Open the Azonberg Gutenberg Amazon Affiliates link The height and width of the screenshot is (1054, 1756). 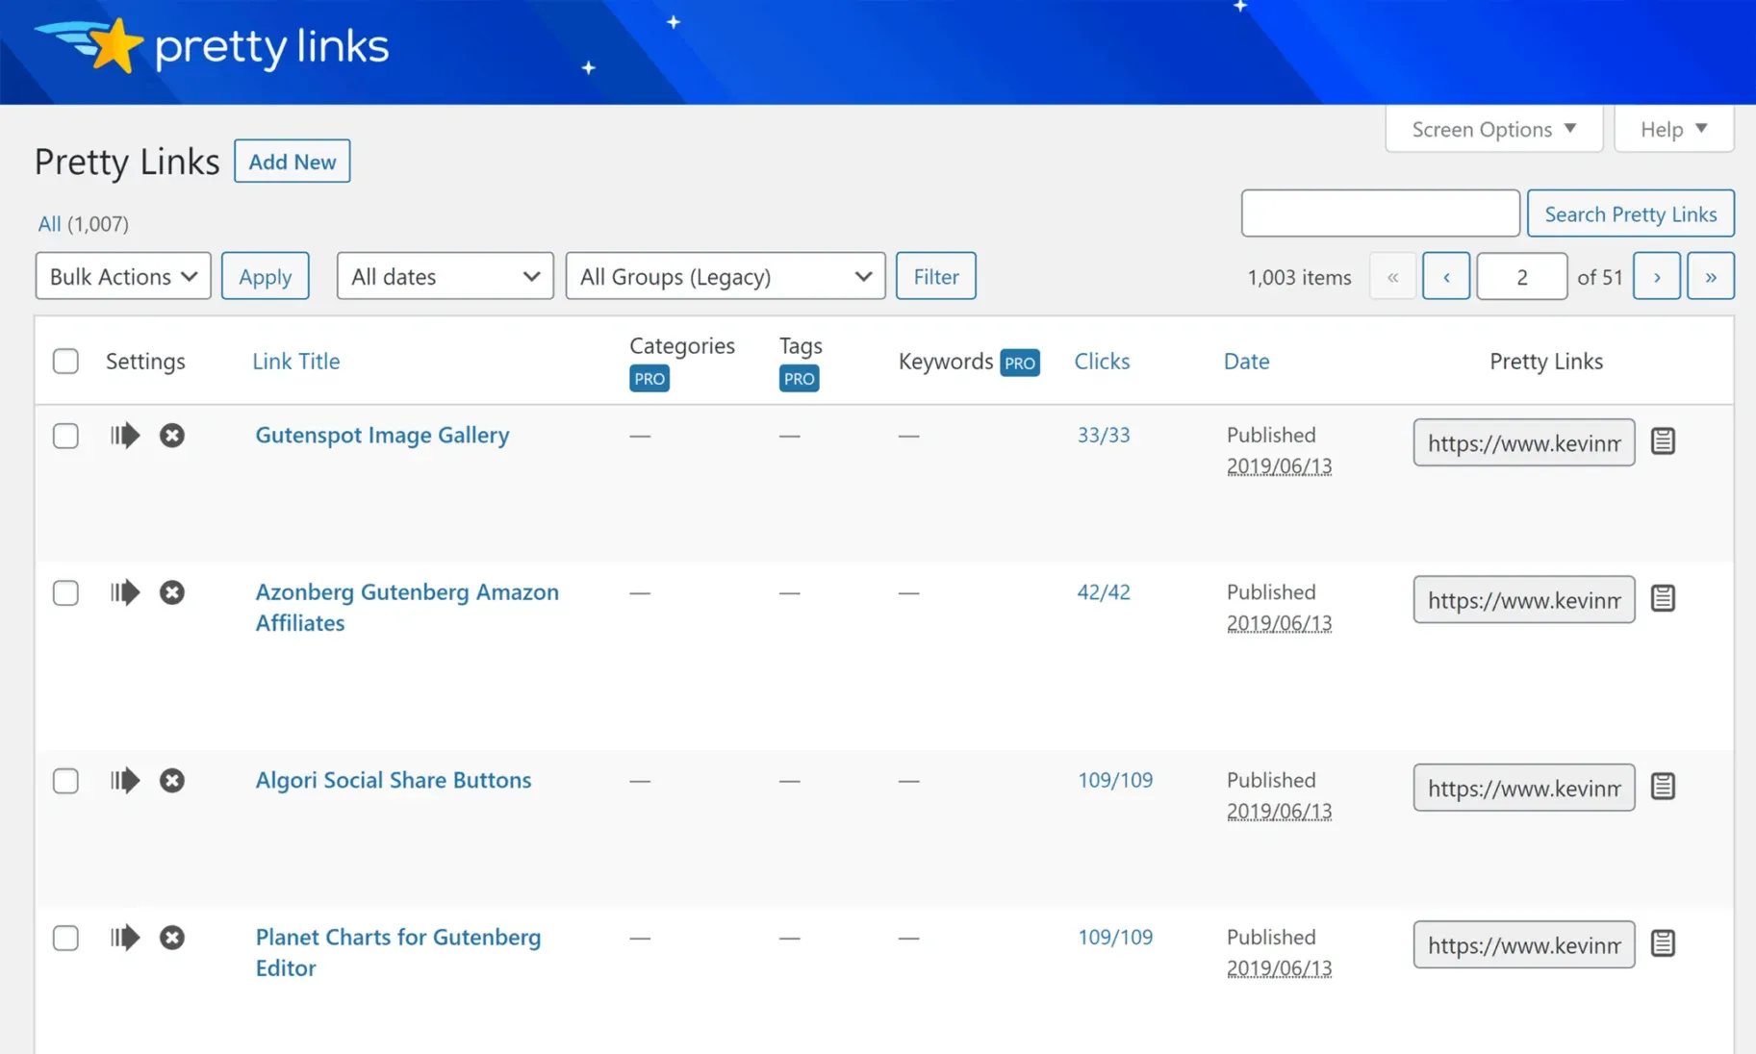[x=407, y=607]
